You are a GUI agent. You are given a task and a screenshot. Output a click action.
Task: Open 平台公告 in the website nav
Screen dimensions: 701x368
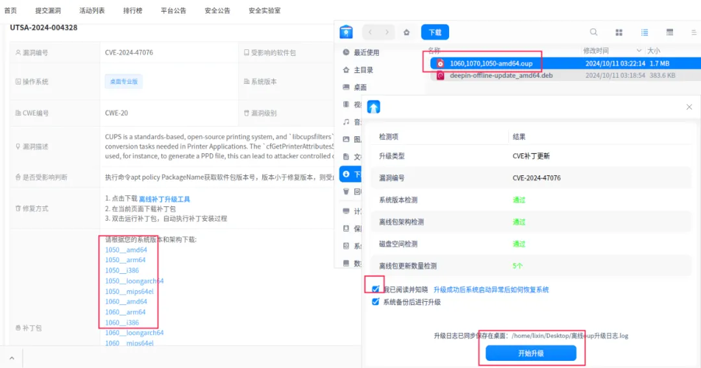click(x=173, y=10)
